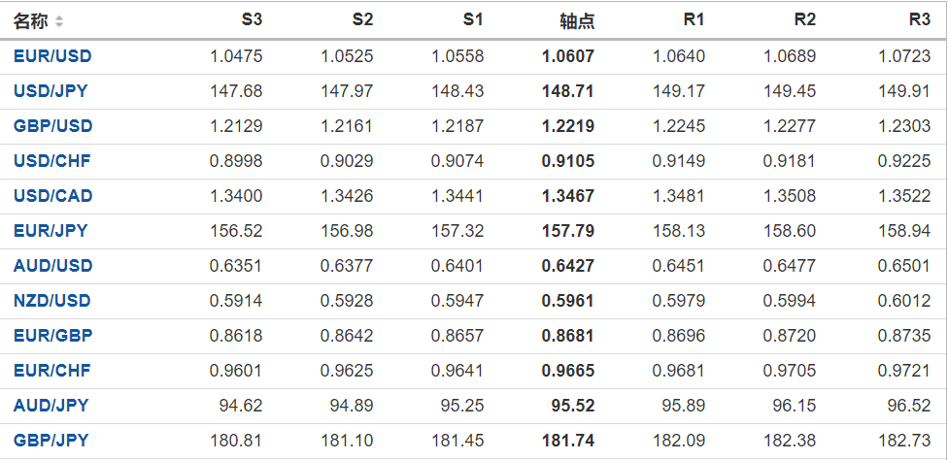
Task: Click the S3 column header
Action: (x=251, y=20)
